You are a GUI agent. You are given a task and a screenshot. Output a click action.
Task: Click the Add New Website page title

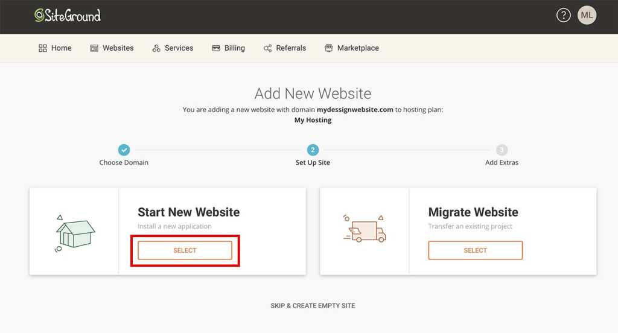pos(313,94)
